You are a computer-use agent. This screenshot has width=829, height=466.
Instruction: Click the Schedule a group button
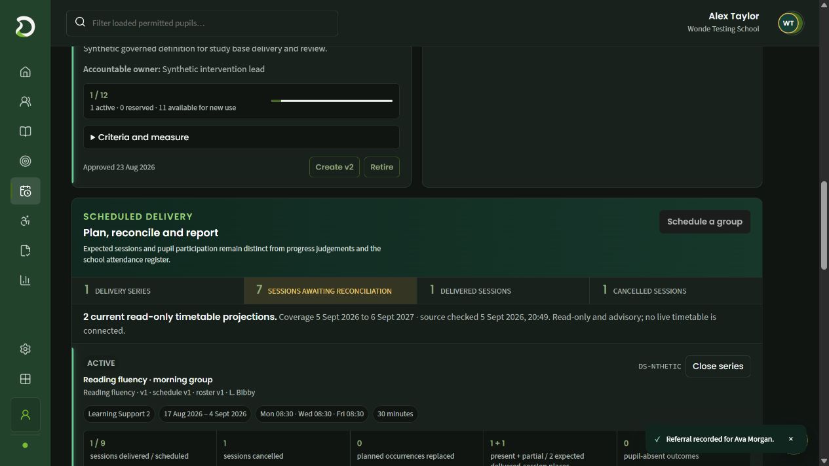(x=704, y=222)
